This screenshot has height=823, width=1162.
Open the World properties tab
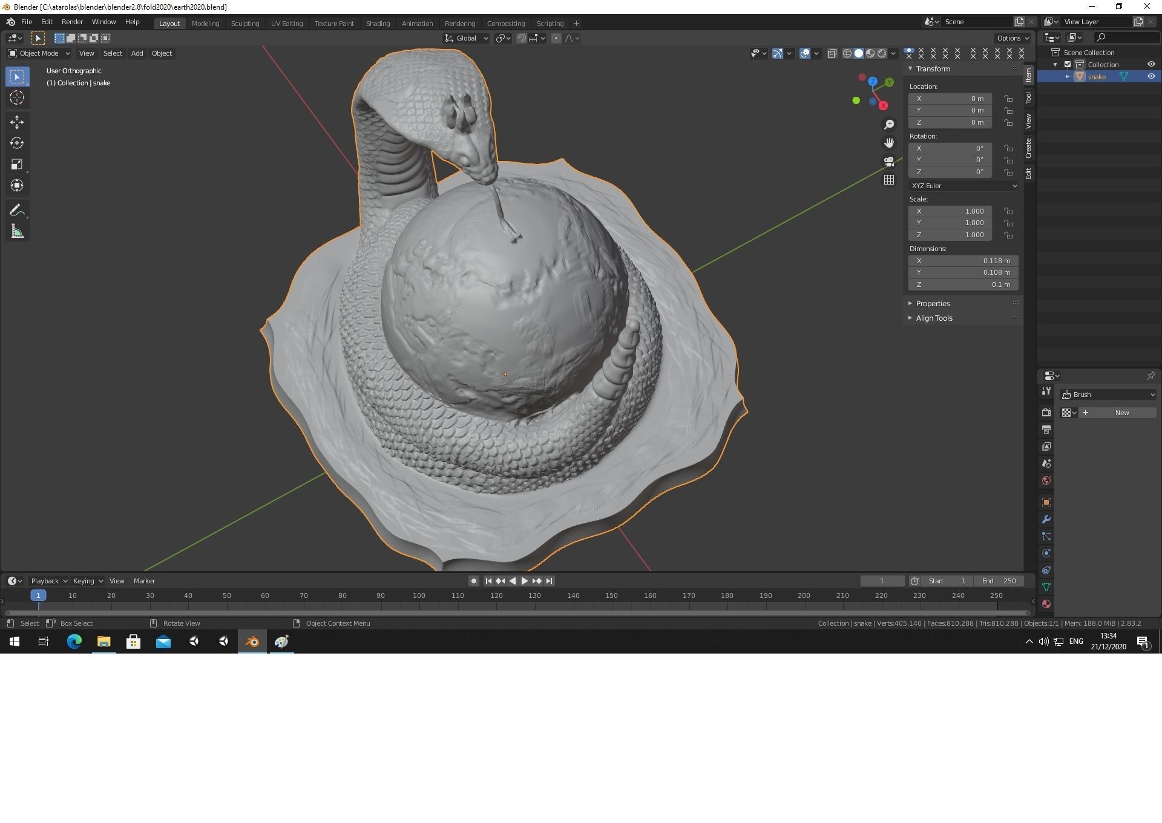coord(1046,480)
